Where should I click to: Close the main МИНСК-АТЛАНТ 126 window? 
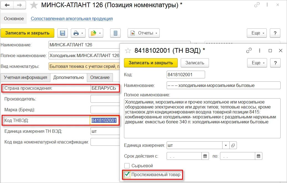pyautogui.click(x=278, y=5)
